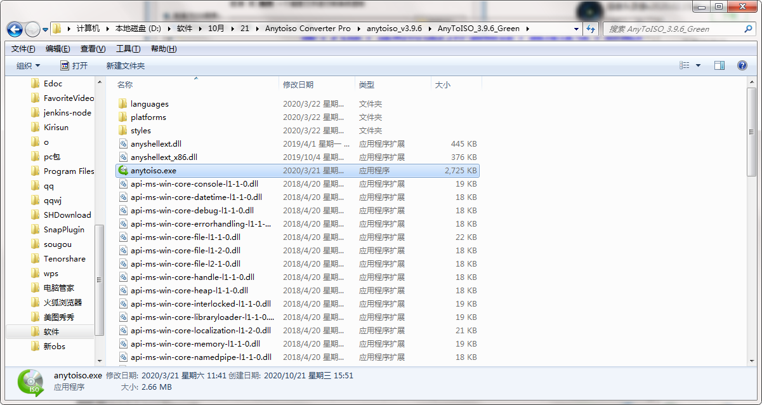Select the SHDownload folder in the sidebar
This screenshot has width=762, height=405.
(67, 215)
